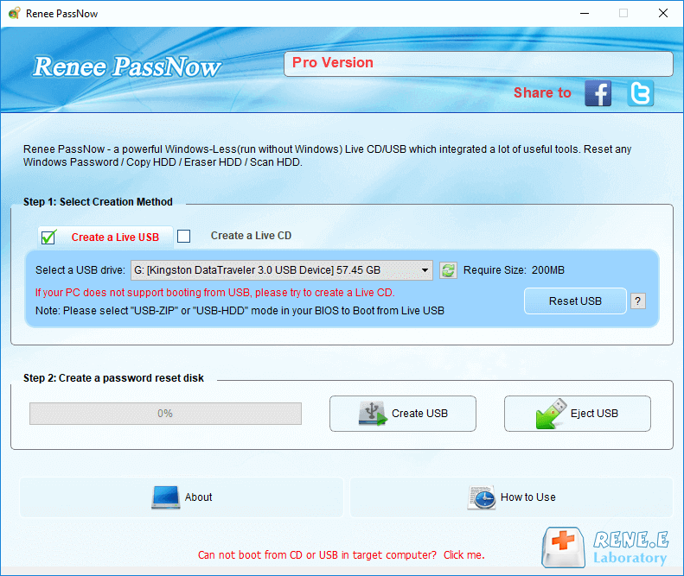
Task: Open the About section
Action: tap(182, 497)
